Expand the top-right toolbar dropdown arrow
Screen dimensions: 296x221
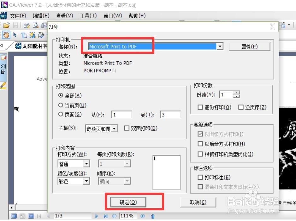(x=289, y=25)
